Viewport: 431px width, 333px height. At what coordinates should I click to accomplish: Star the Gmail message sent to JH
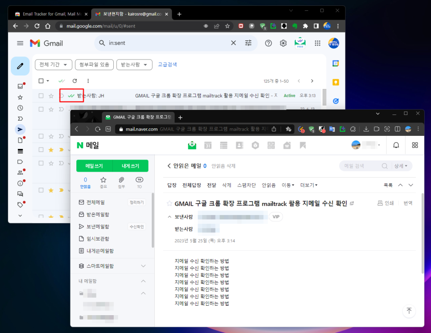click(51, 96)
